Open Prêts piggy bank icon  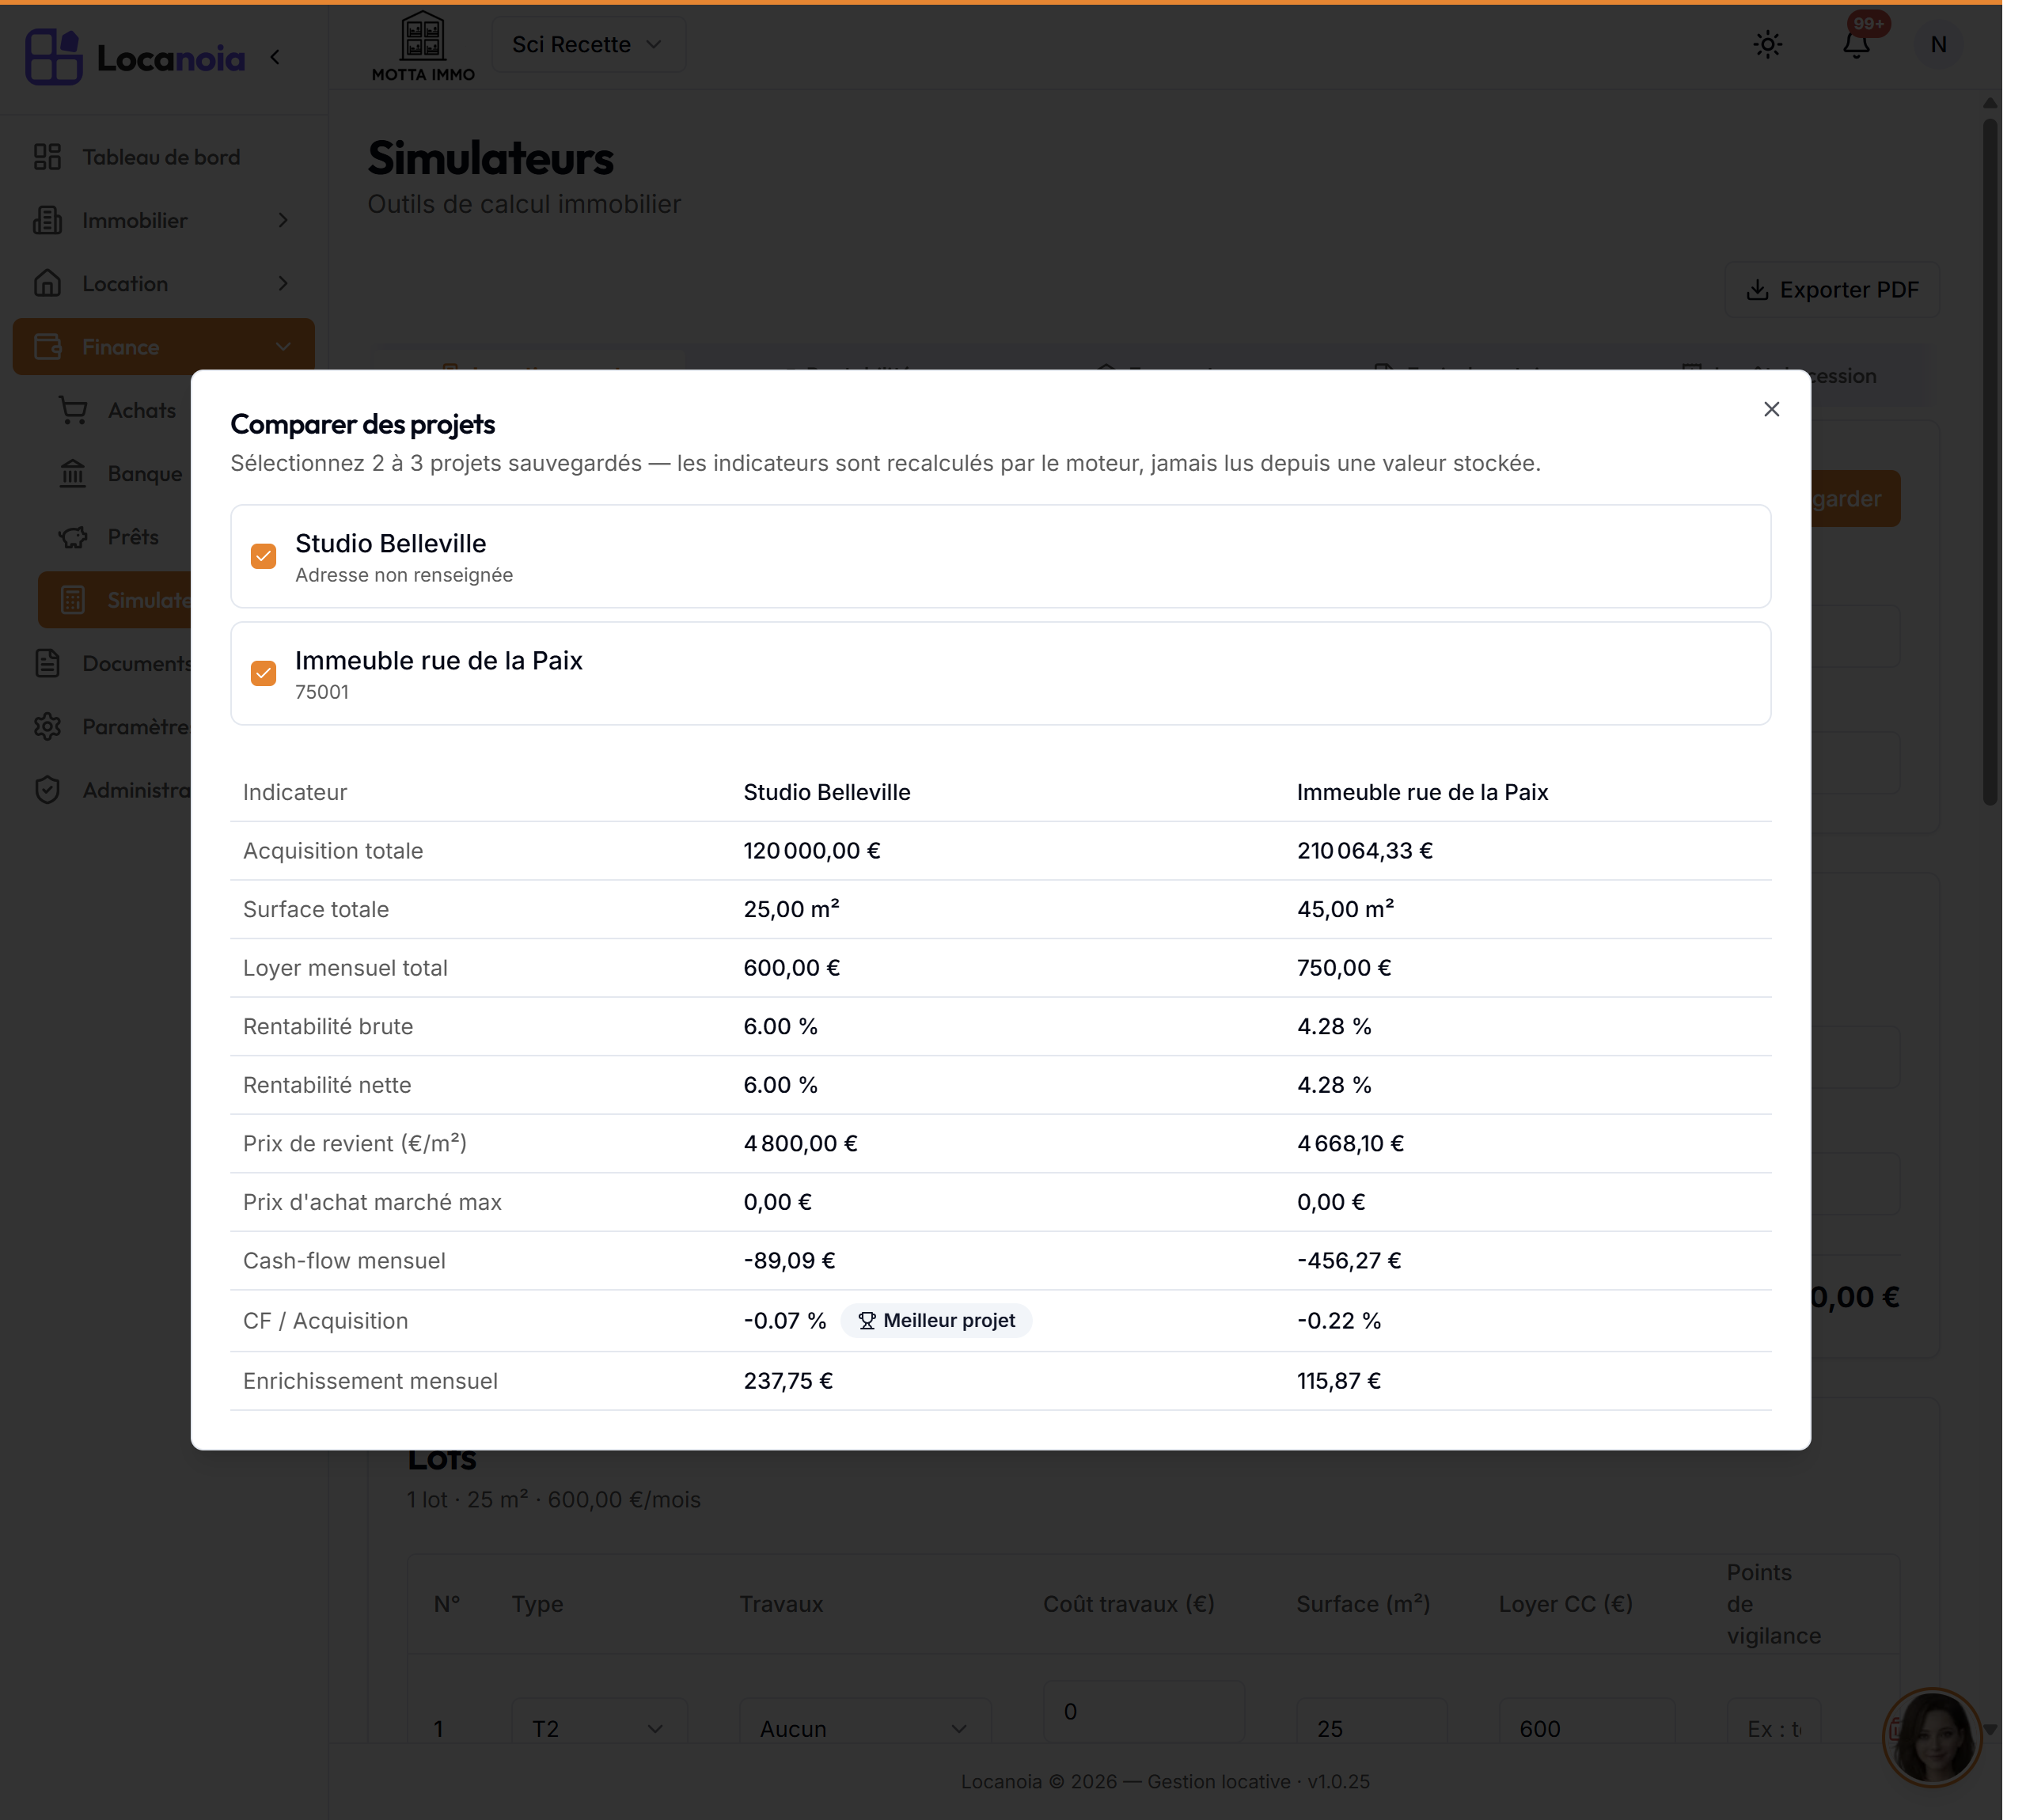pyautogui.click(x=73, y=537)
